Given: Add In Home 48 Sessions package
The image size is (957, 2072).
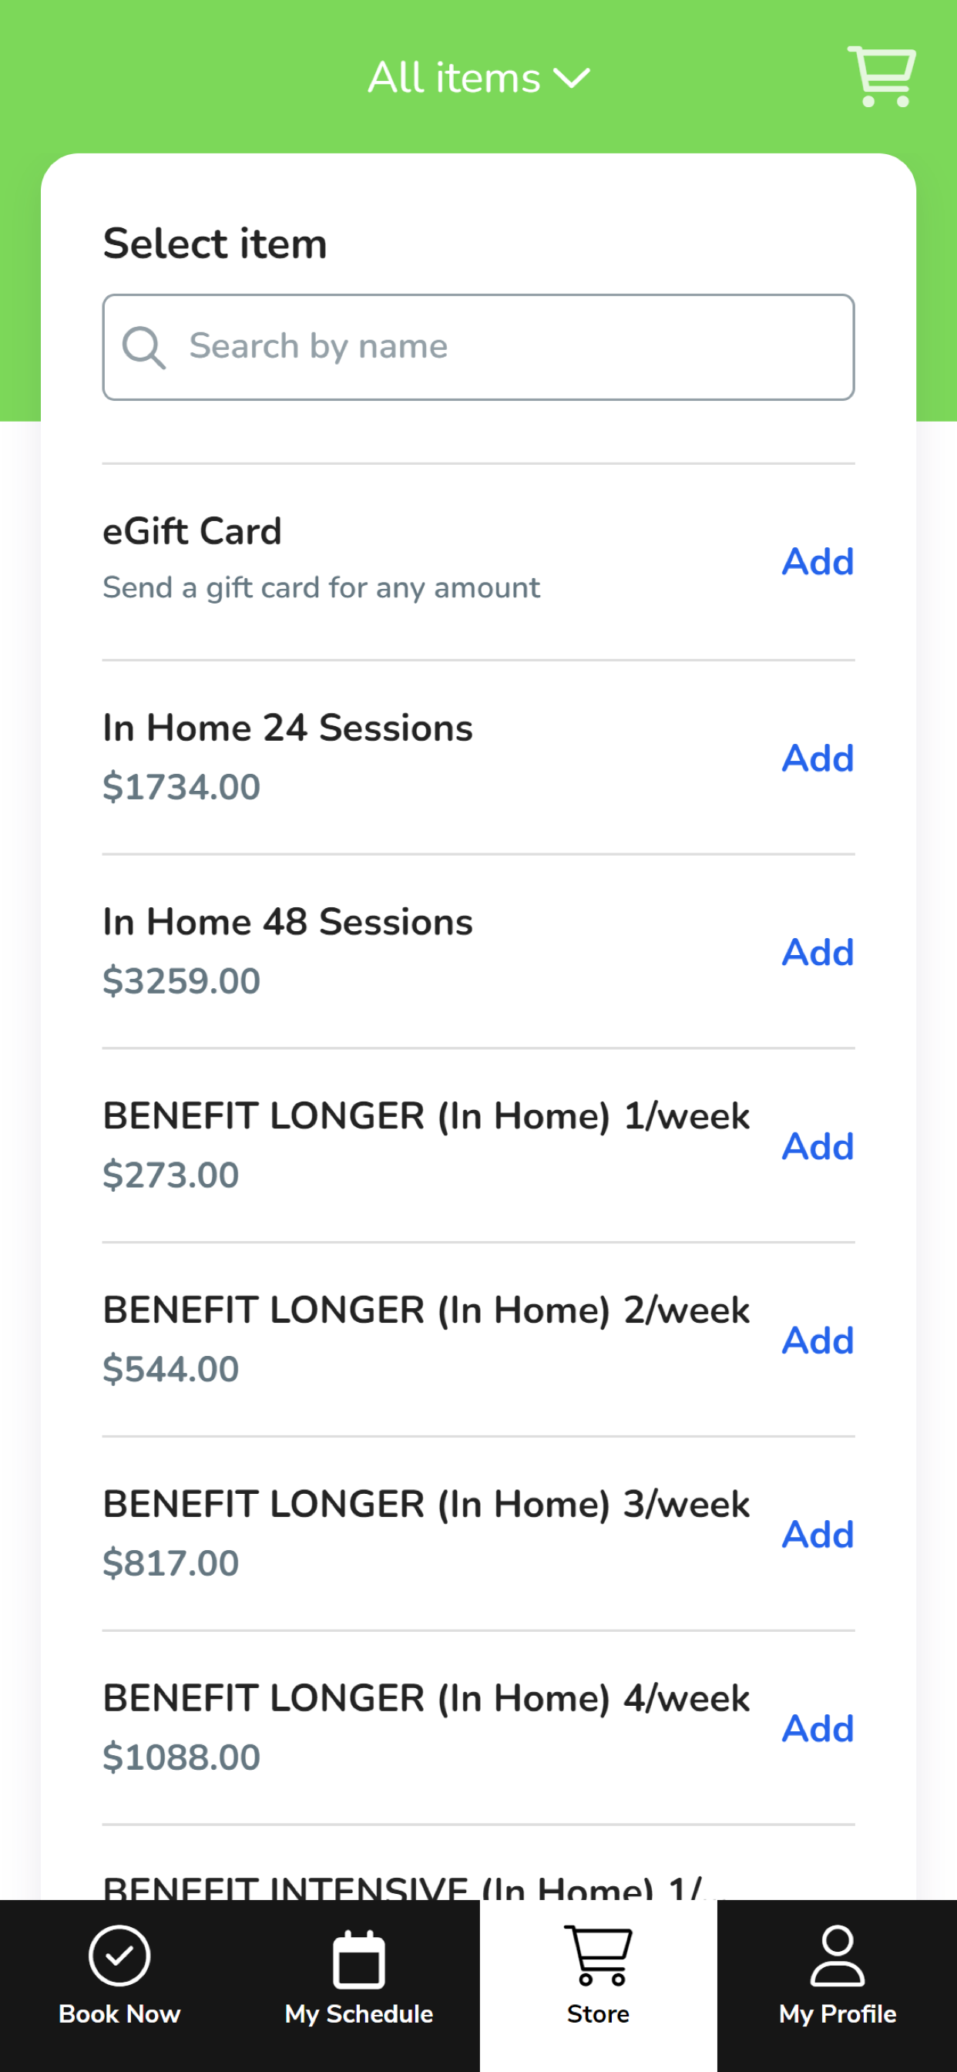Looking at the screenshot, I should (817, 951).
